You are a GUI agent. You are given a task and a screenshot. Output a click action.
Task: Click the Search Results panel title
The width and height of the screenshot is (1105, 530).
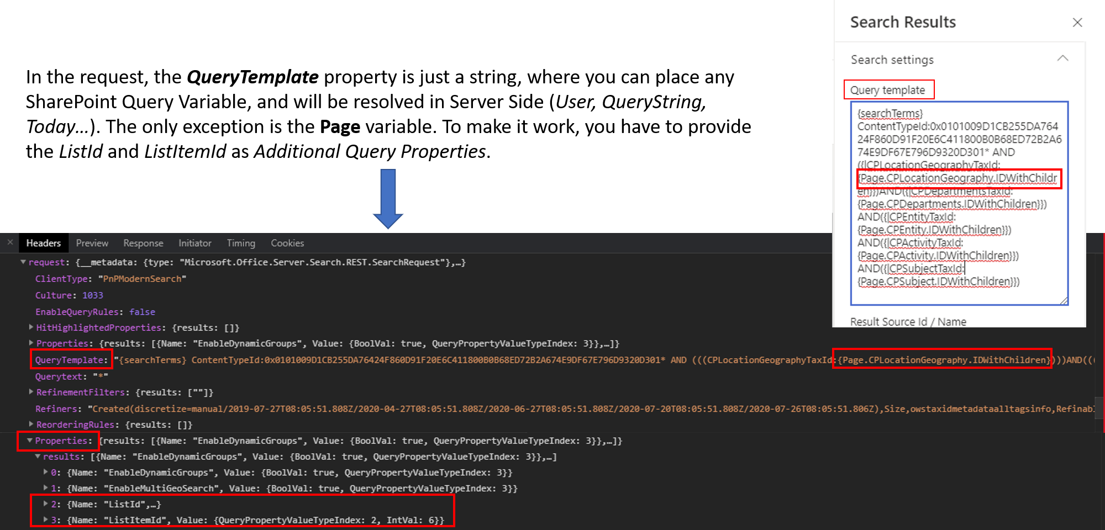coord(903,22)
